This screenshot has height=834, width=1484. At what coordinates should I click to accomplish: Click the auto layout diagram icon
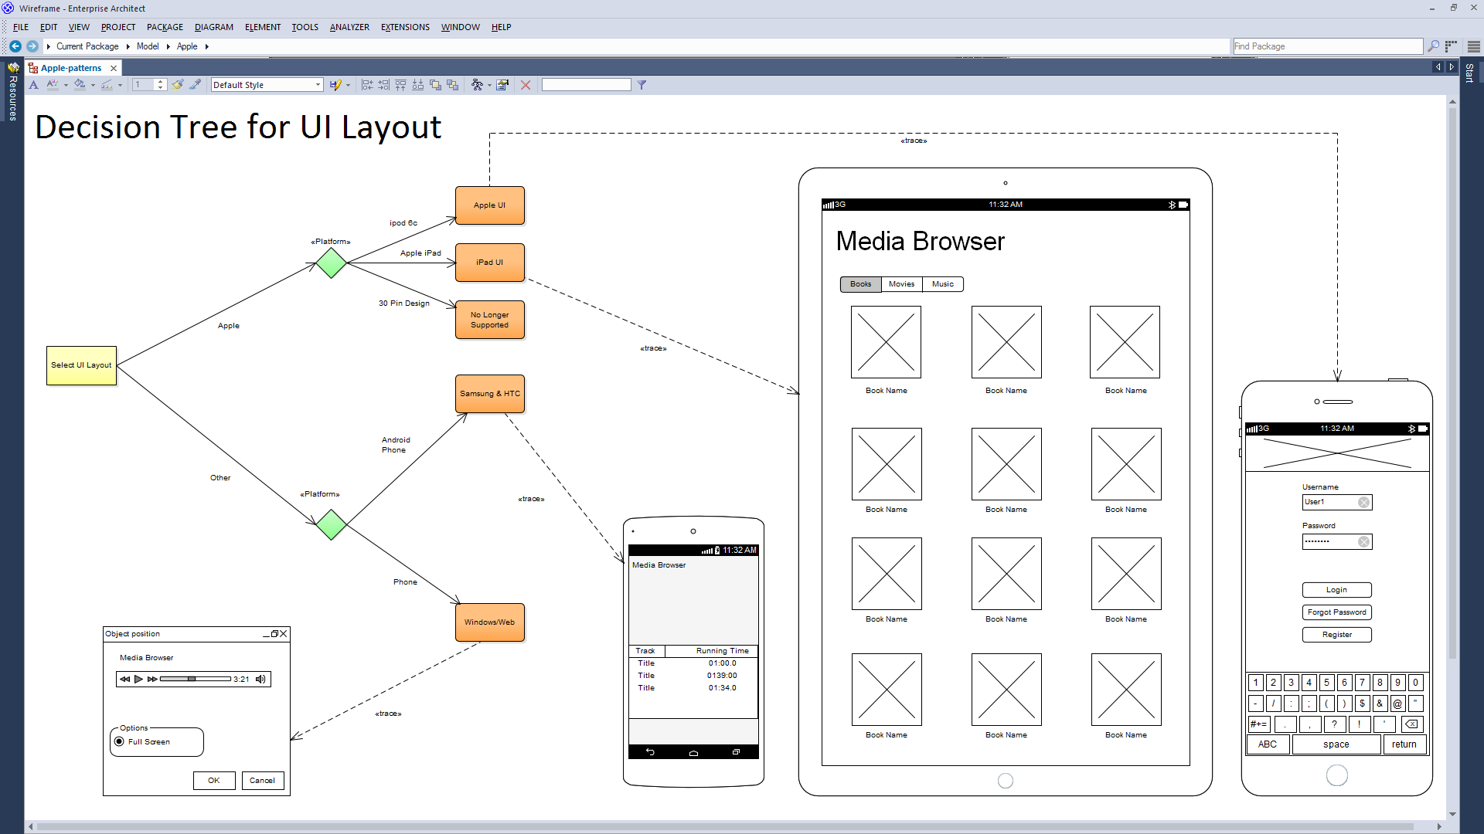tap(477, 85)
